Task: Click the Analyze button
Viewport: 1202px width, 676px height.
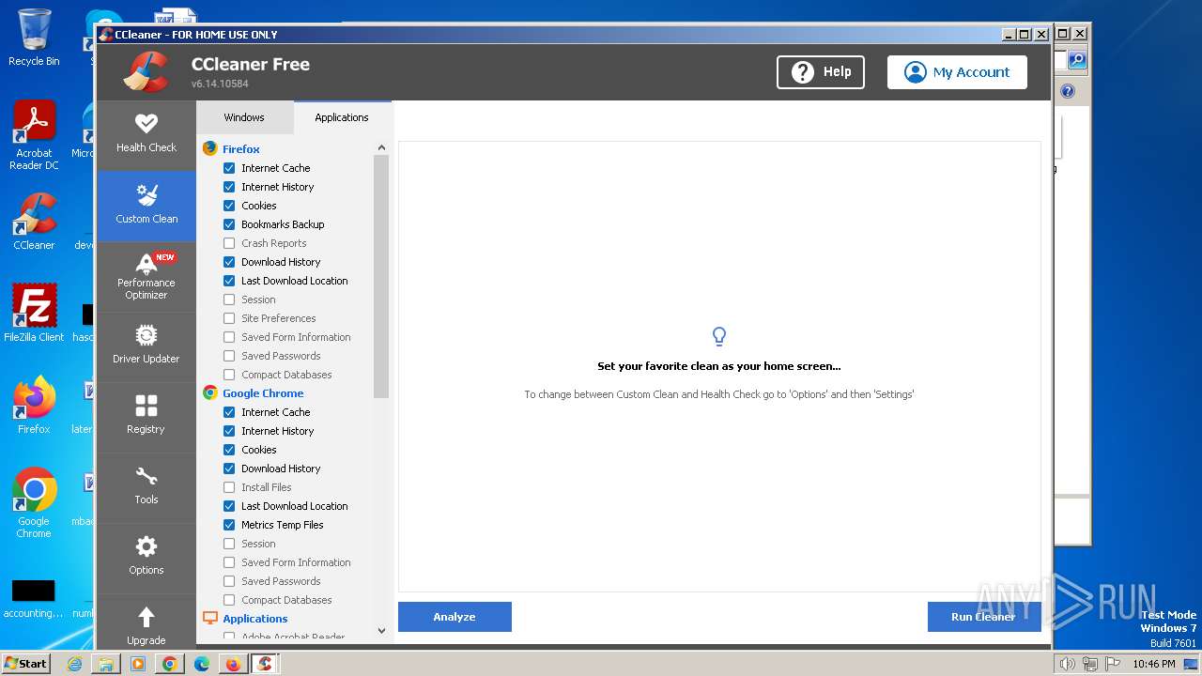Action: (455, 617)
